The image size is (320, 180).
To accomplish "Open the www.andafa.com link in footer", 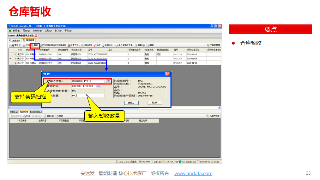I will tap(193, 173).
